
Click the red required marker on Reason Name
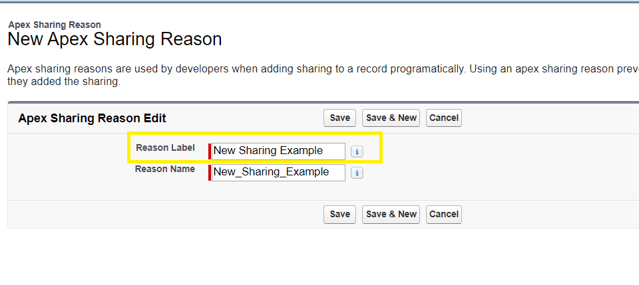point(210,172)
